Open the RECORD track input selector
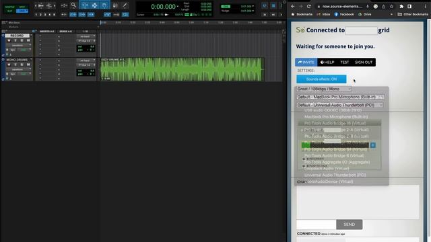 pyautogui.click(x=86, y=36)
